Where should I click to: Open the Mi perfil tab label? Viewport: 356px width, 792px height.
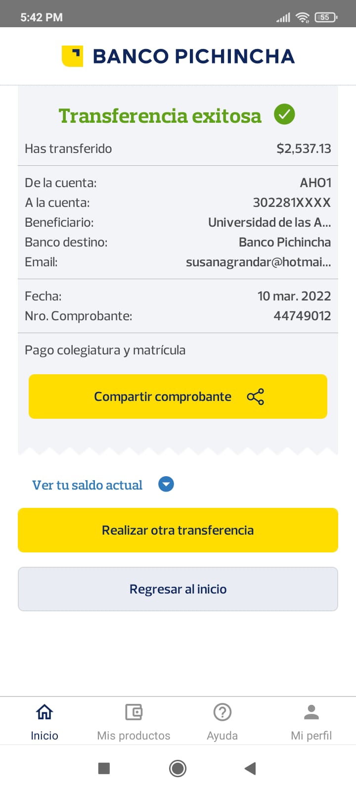(311, 736)
